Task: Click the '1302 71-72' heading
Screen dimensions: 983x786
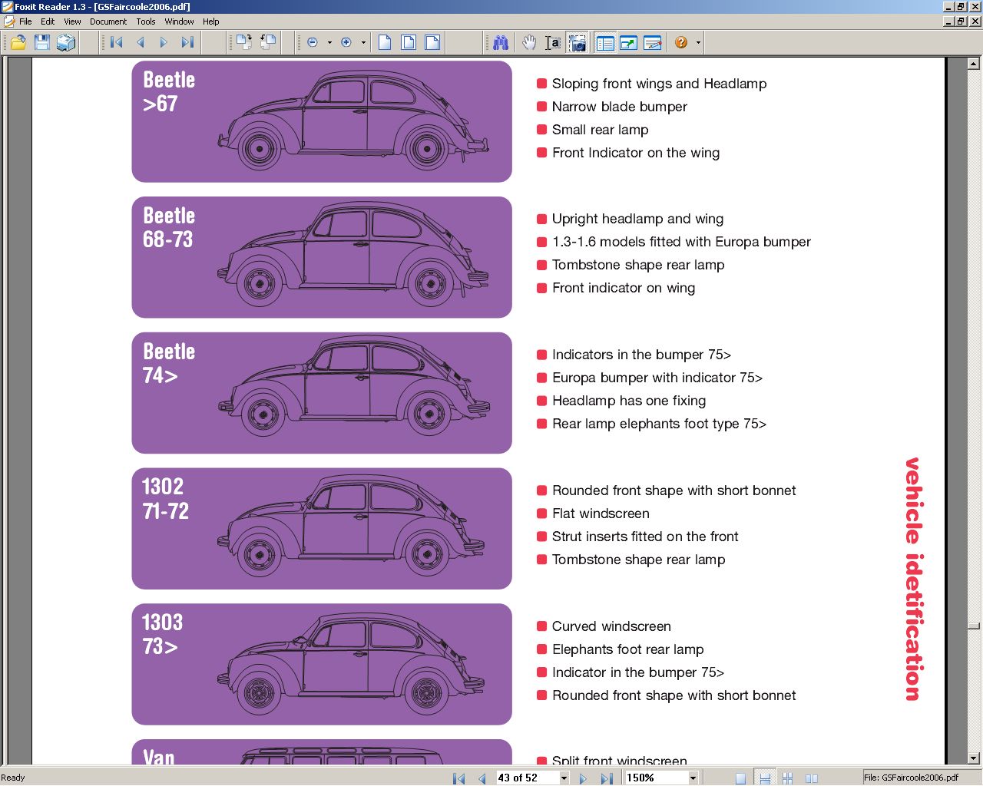Action: point(165,498)
